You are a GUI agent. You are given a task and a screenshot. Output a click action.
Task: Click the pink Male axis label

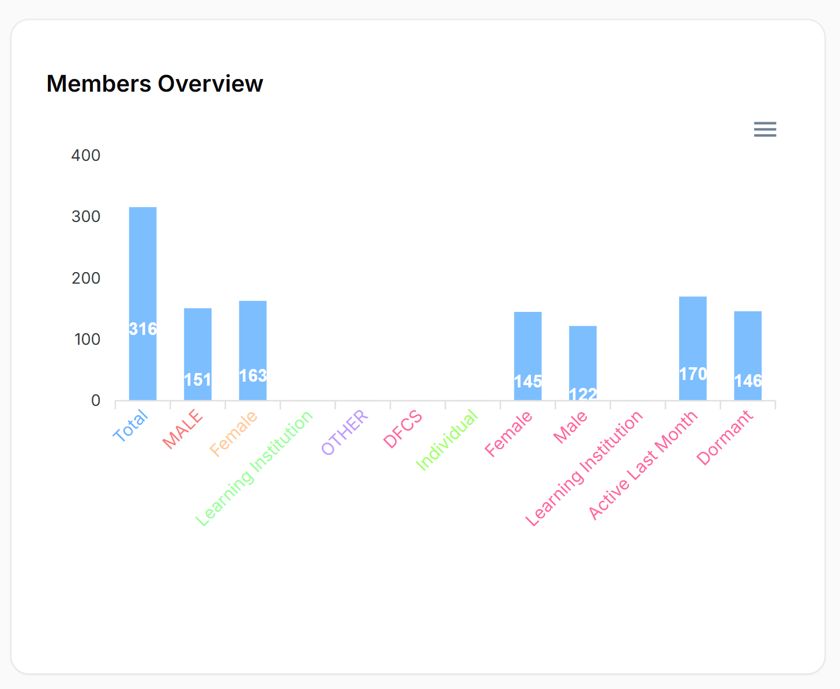(570, 427)
